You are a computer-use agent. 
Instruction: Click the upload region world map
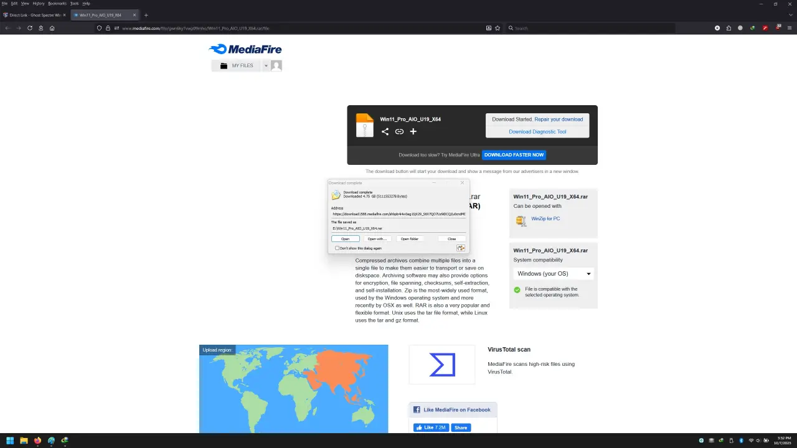point(293,389)
